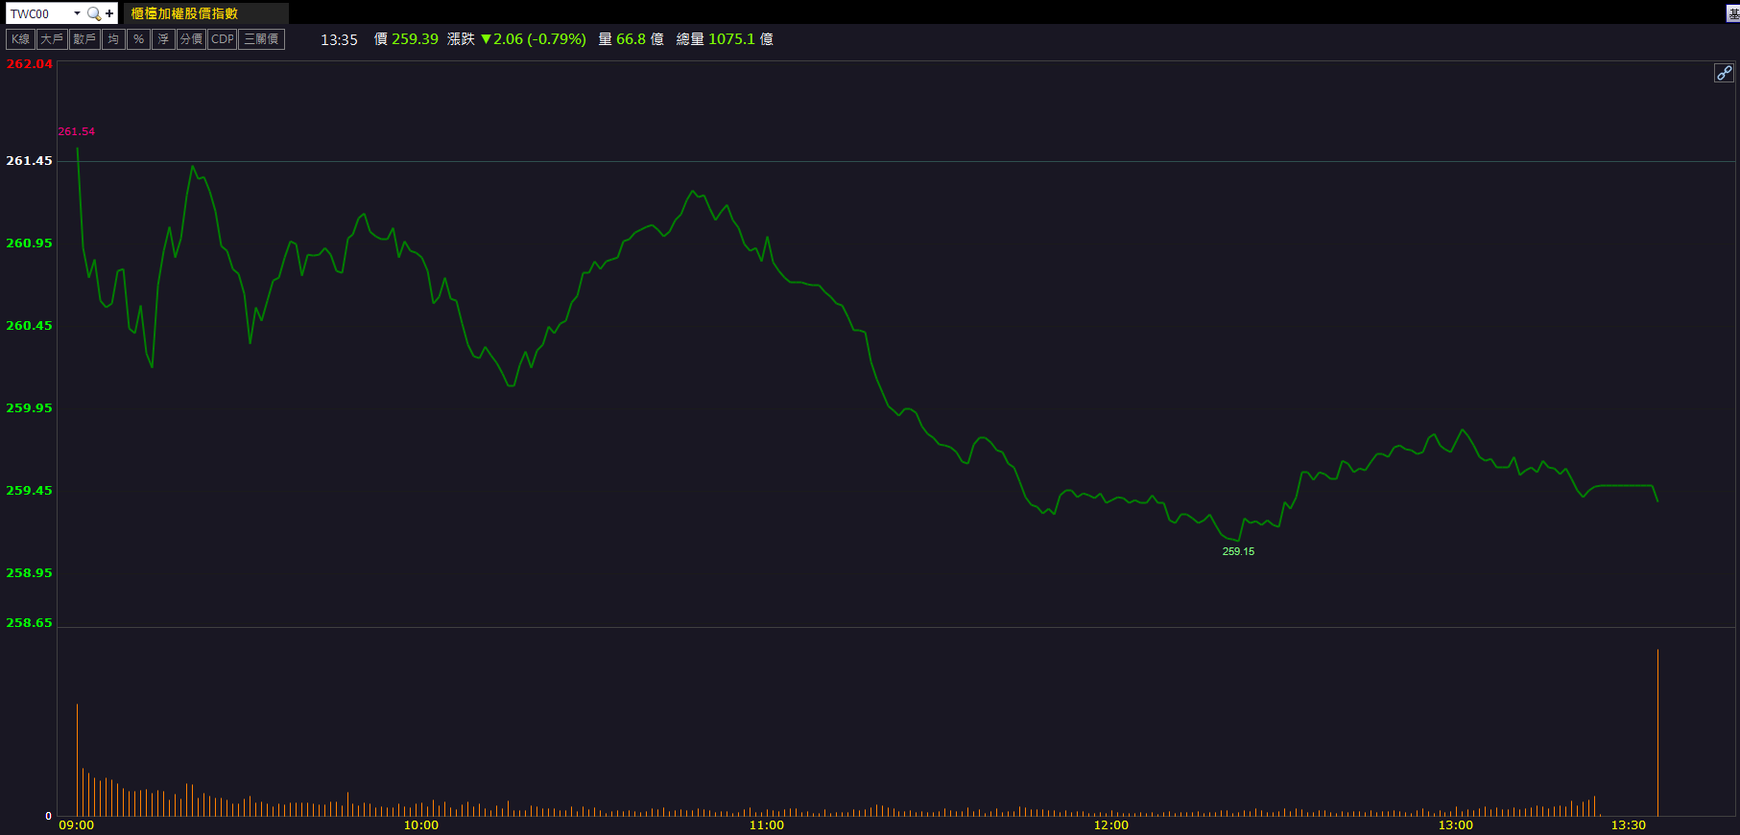Open the TWC00 symbol dropdown arrow
Screen dimensions: 1740x835
77,13
